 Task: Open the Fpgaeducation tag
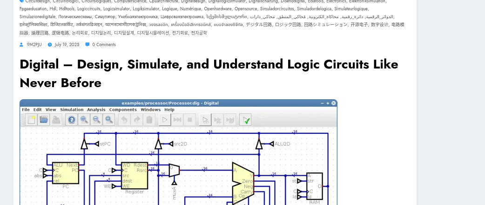[x=33, y=9]
